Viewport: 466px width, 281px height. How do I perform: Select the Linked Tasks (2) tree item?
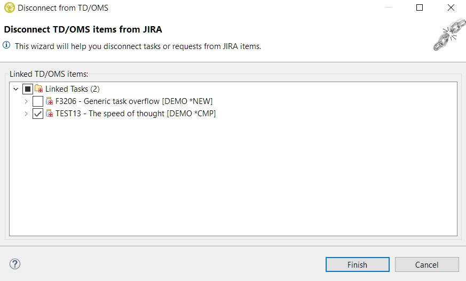pyautogui.click(x=72, y=89)
